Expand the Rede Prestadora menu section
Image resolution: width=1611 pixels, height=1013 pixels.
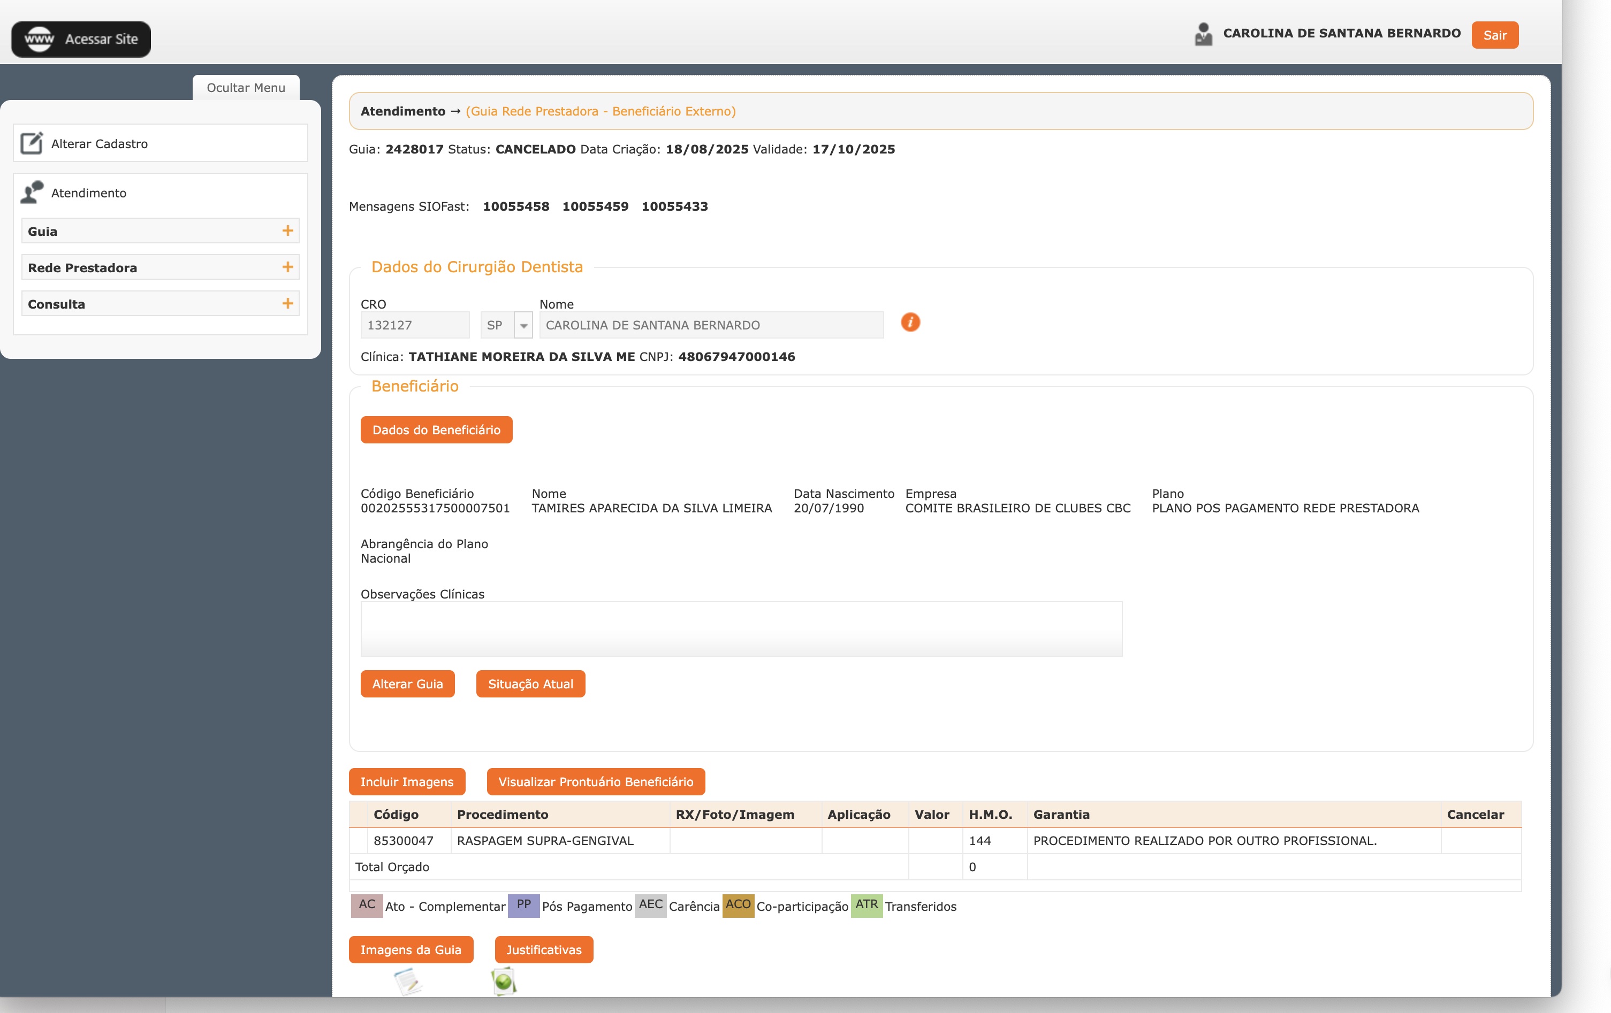pyautogui.click(x=288, y=267)
